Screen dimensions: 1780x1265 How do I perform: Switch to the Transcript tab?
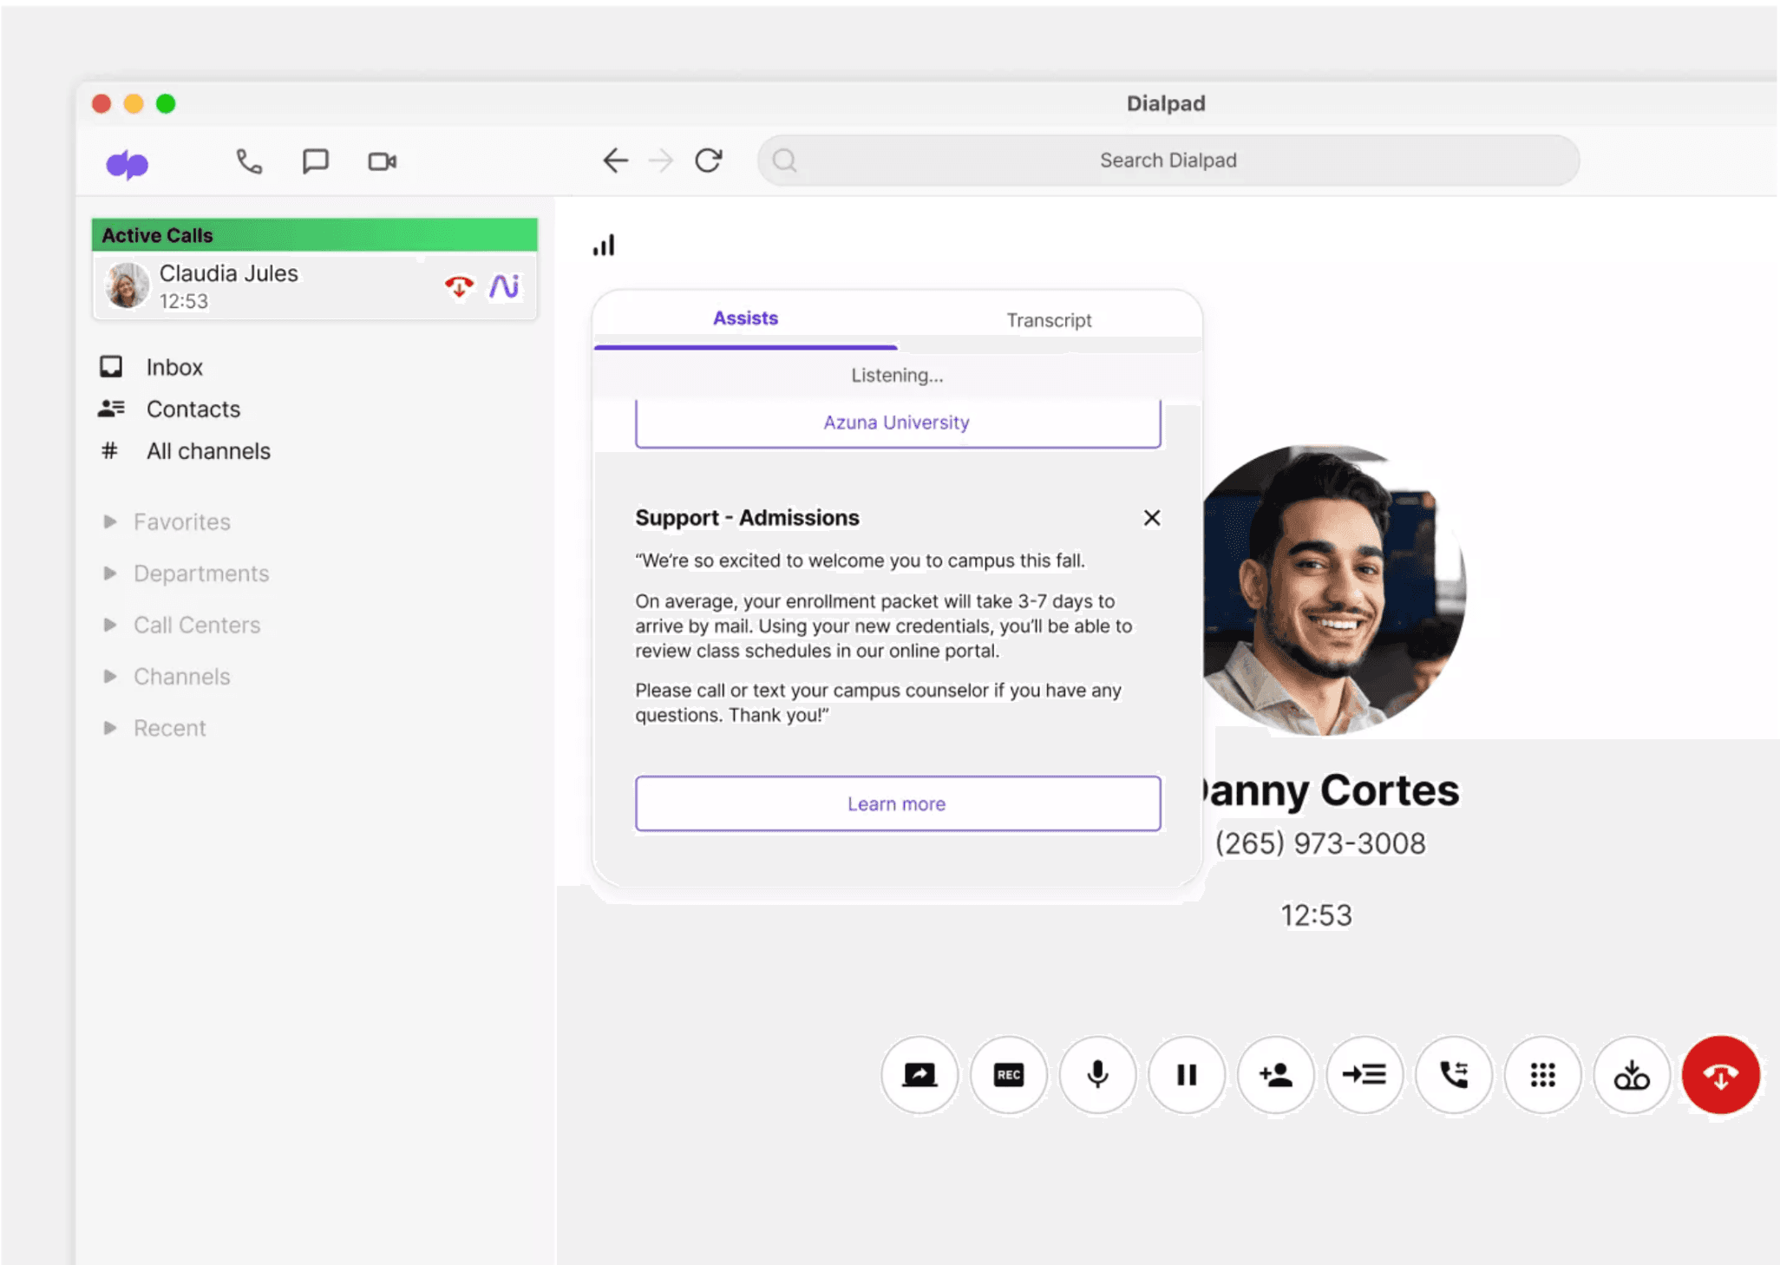[1049, 320]
